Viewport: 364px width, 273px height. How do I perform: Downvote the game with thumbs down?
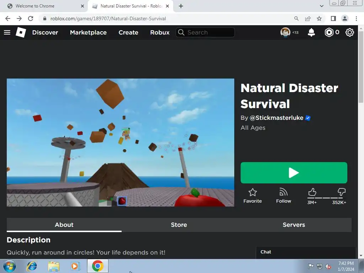click(x=342, y=192)
